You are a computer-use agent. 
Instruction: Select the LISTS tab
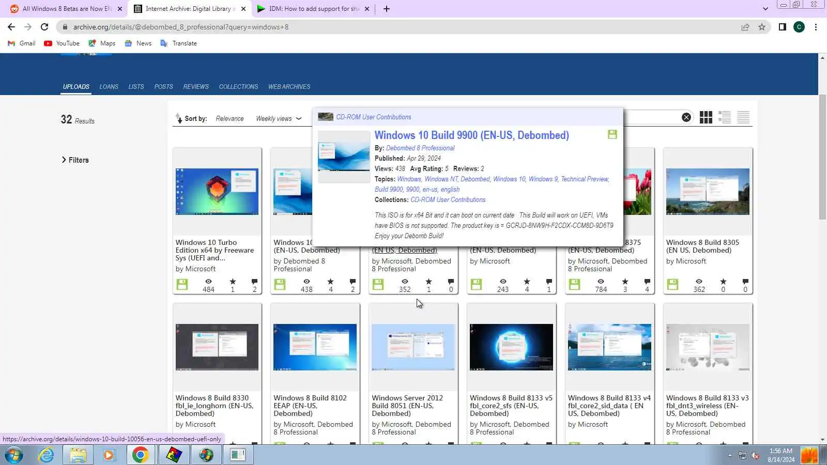tap(136, 87)
